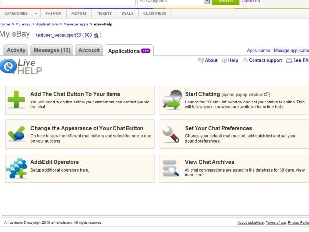This screenshot has height=232, width=309.
Task: Click the purple feedback star icon
Action: [96, 35]
